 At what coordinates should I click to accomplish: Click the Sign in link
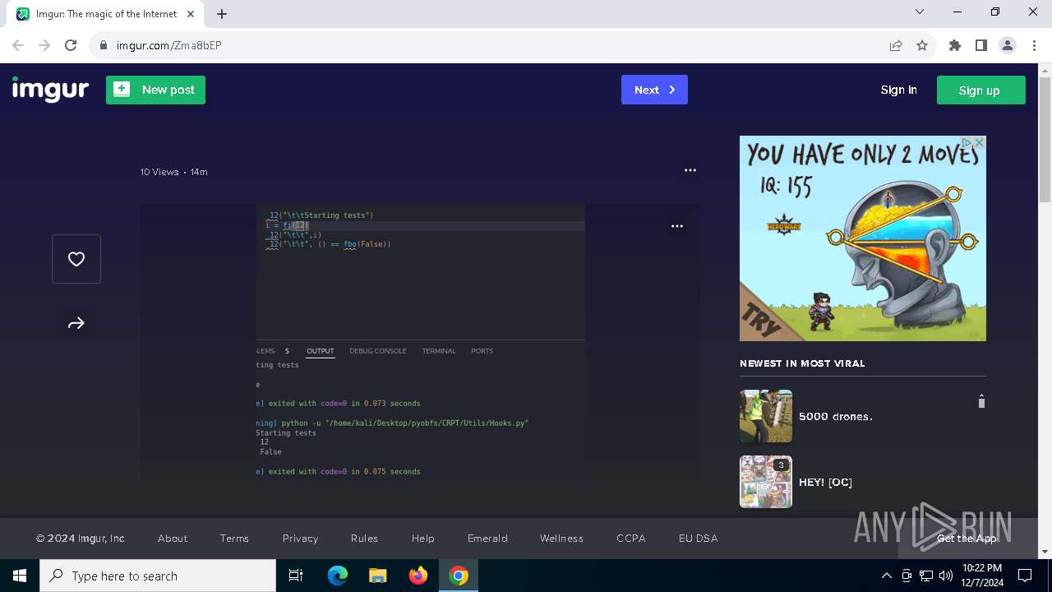pyautogui.click(x=898, y=90)
